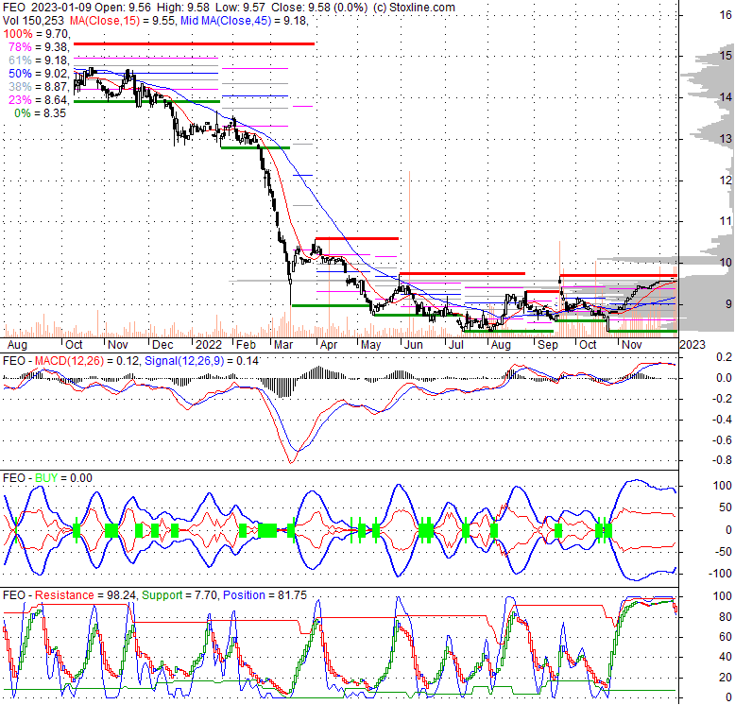Select the "MA(Close,15) = 9.55" legend
The height and width of the screenshot is (705, 735).
(124, 21)
